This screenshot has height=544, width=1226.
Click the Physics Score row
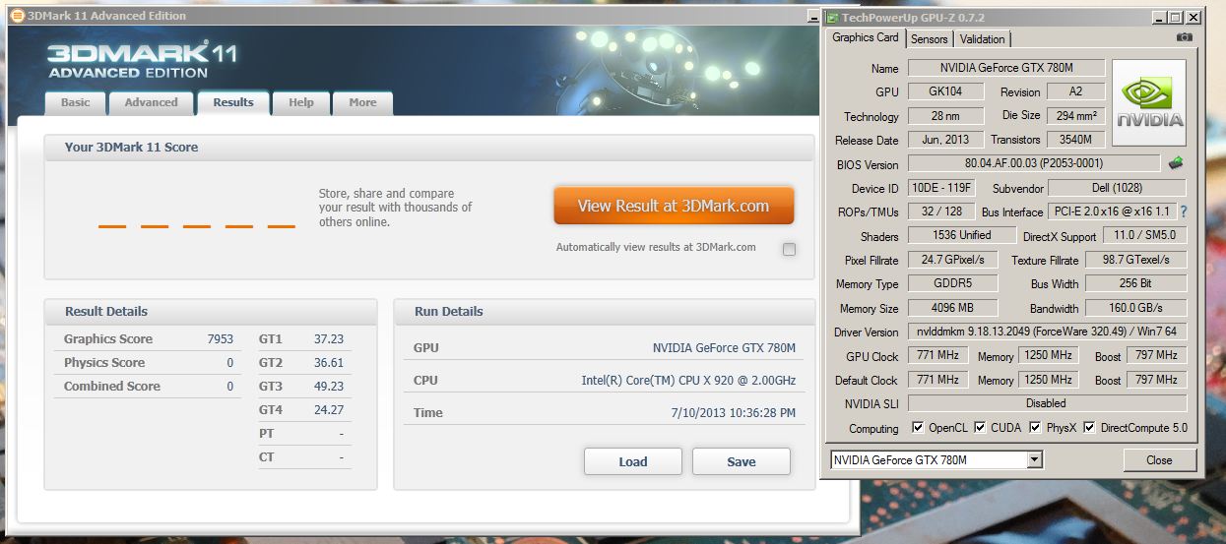click(x=148, y=362)
